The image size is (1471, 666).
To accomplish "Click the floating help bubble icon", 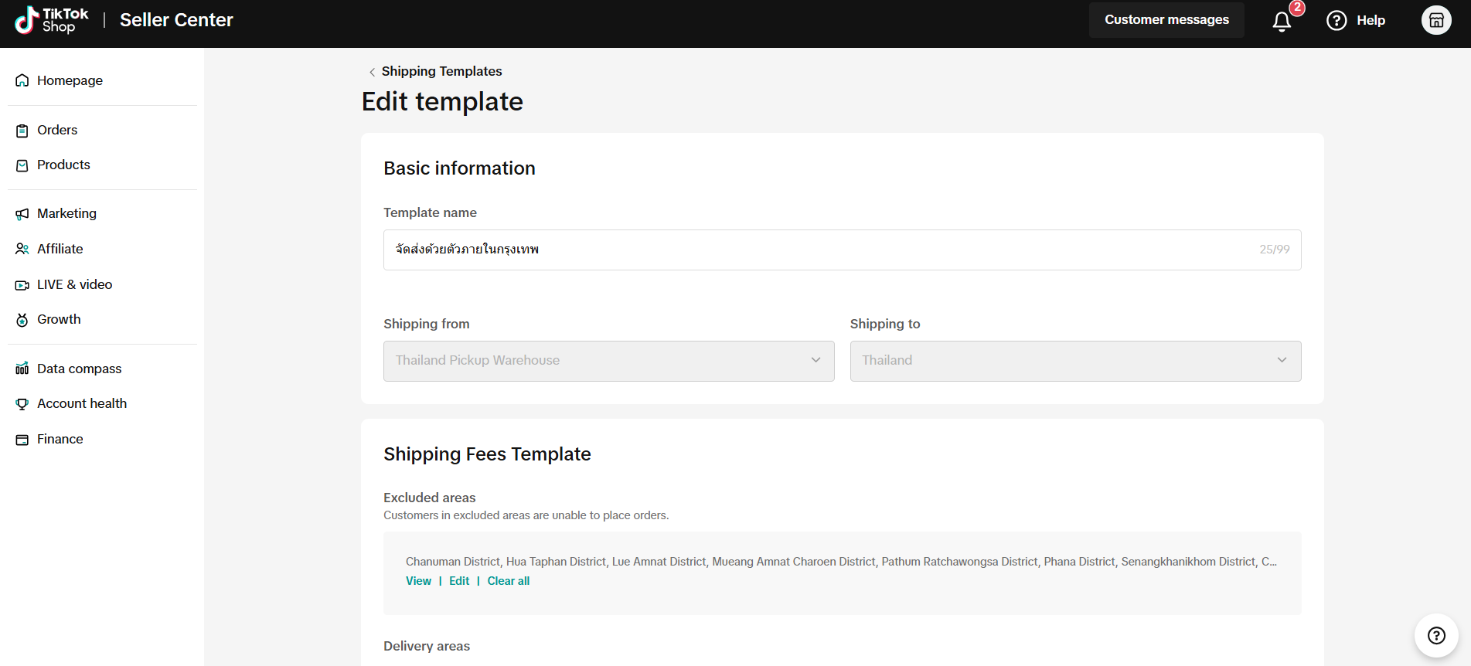I will 1436,635.
